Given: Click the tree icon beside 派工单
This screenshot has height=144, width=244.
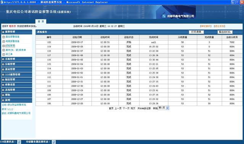Looking at the screenshot, I should [x=4, y=55].
